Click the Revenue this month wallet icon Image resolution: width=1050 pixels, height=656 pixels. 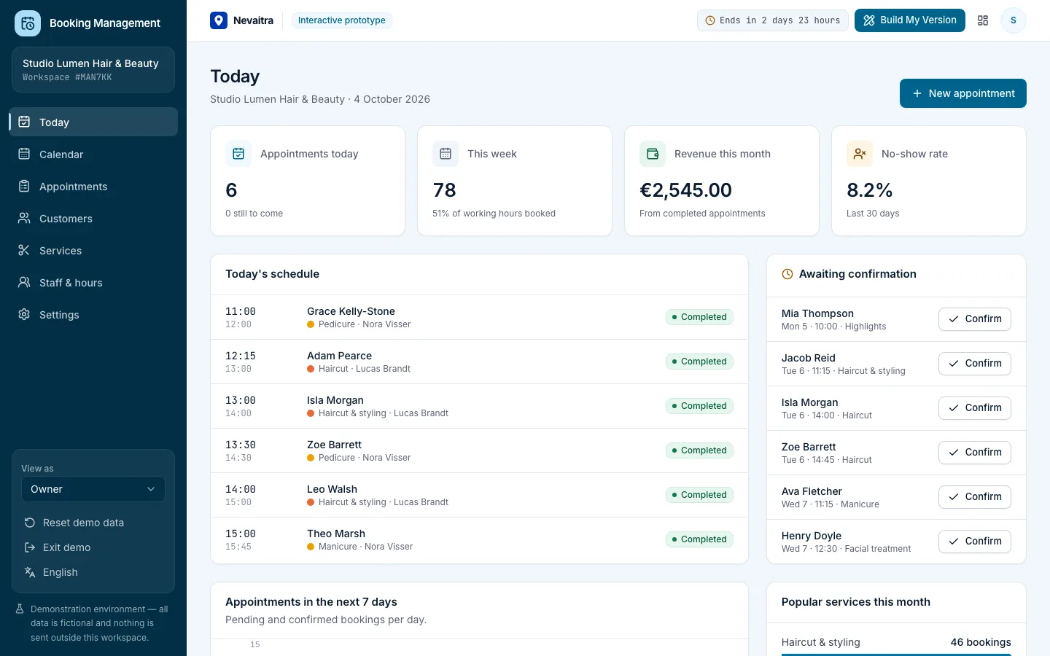point(653,154)
